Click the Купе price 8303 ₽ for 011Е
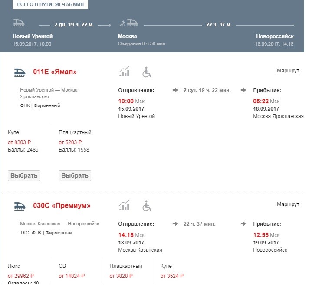This screenshot has width=309, height=290. [20, 142]
